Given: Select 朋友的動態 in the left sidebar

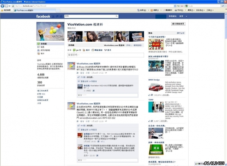Looking at the screenshot, I should (x=45, y=50).
